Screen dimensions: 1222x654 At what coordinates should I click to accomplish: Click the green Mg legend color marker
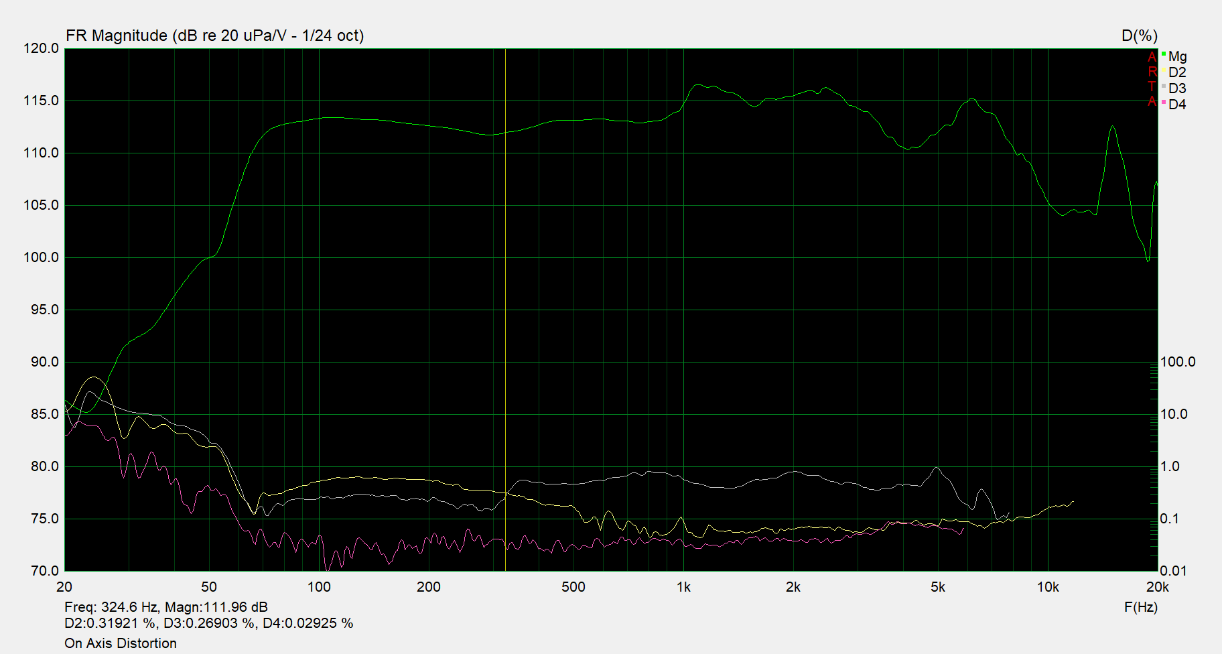coord(1164,54)
